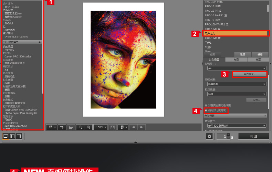Open the 100% zoom level dropdown
Image resolution: width=272 pixels, height=172 pixels.
(101, 127)
